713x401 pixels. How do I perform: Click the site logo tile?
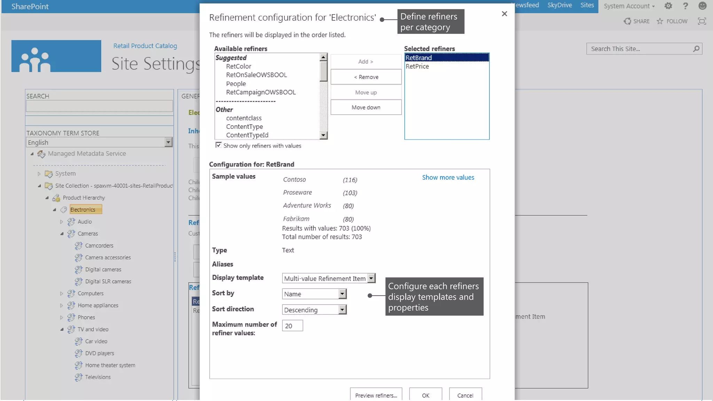coord(56,56)
